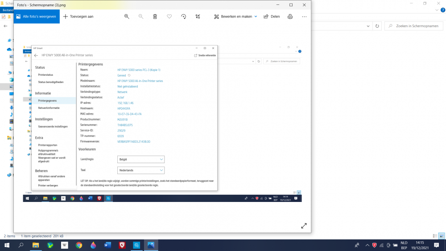
Task: Open the crop tool
Action: click(x=198, y=16)
